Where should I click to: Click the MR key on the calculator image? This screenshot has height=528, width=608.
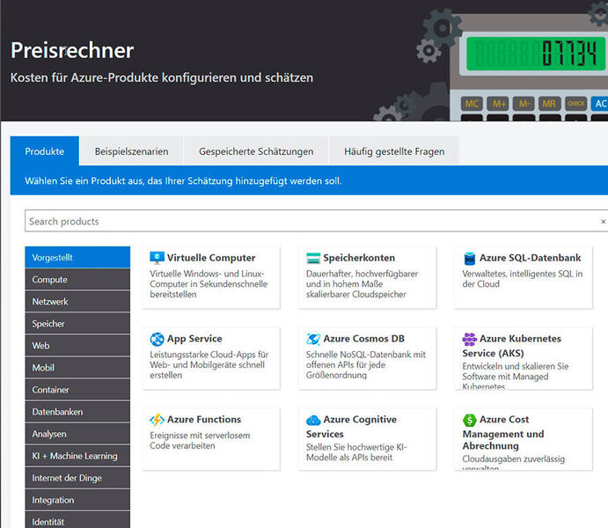pyautogui.click(x=549, y=104)
